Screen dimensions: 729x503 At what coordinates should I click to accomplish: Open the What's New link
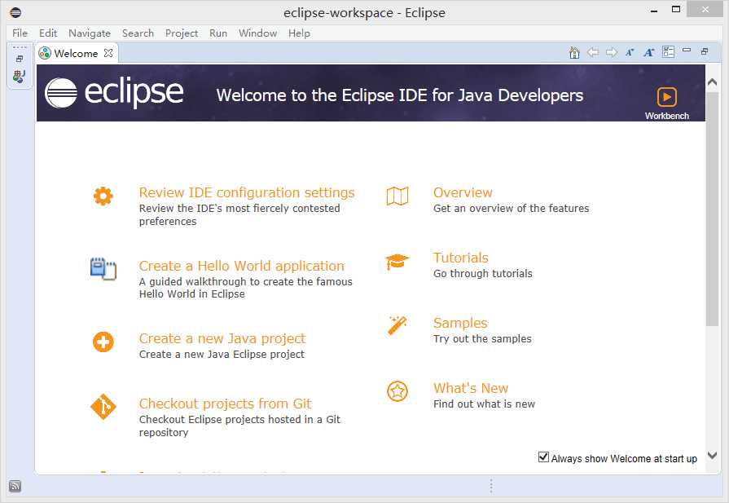point(471,387)
